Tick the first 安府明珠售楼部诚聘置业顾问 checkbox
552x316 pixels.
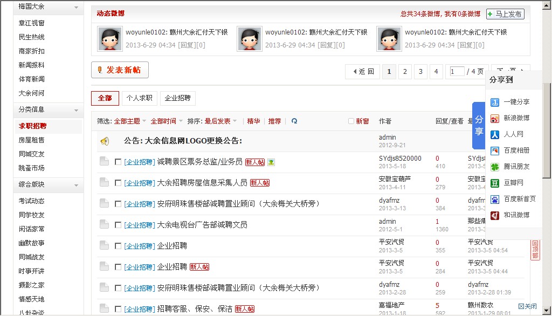(x=118, y=204)
